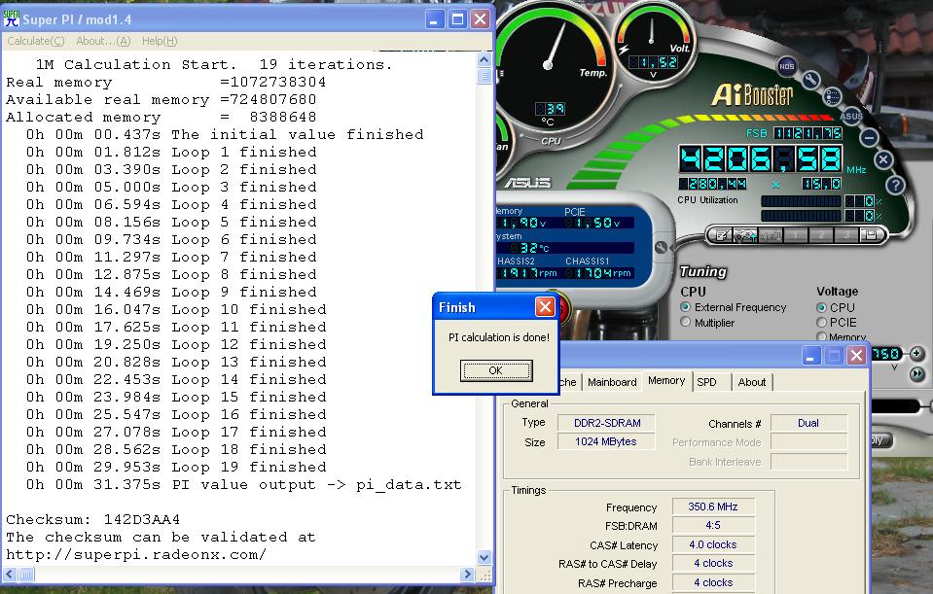The image size is (933, 594).
Task: Select External Frequency radio button
Action: (686, 307)
